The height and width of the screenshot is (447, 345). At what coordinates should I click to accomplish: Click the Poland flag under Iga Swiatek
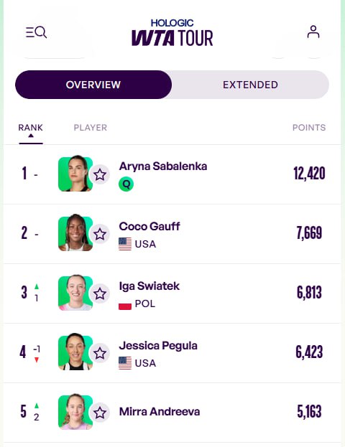(x=125, y=306)
